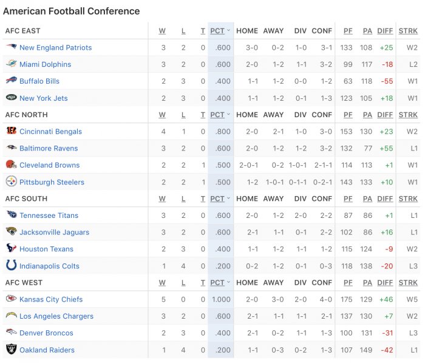
Task: Open the Tennessee Titans team link
Action: coord(49,215)
